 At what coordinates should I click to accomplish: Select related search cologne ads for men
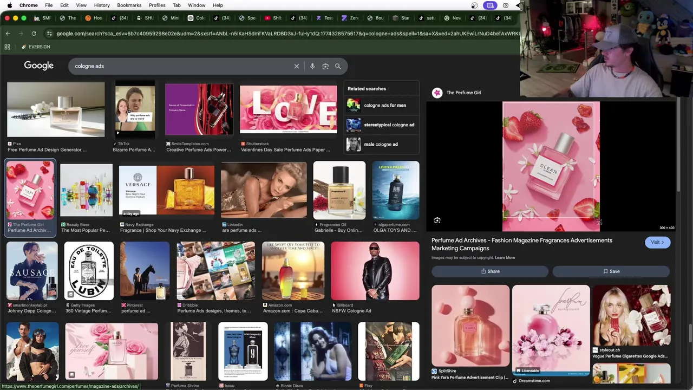pos(382,105)
